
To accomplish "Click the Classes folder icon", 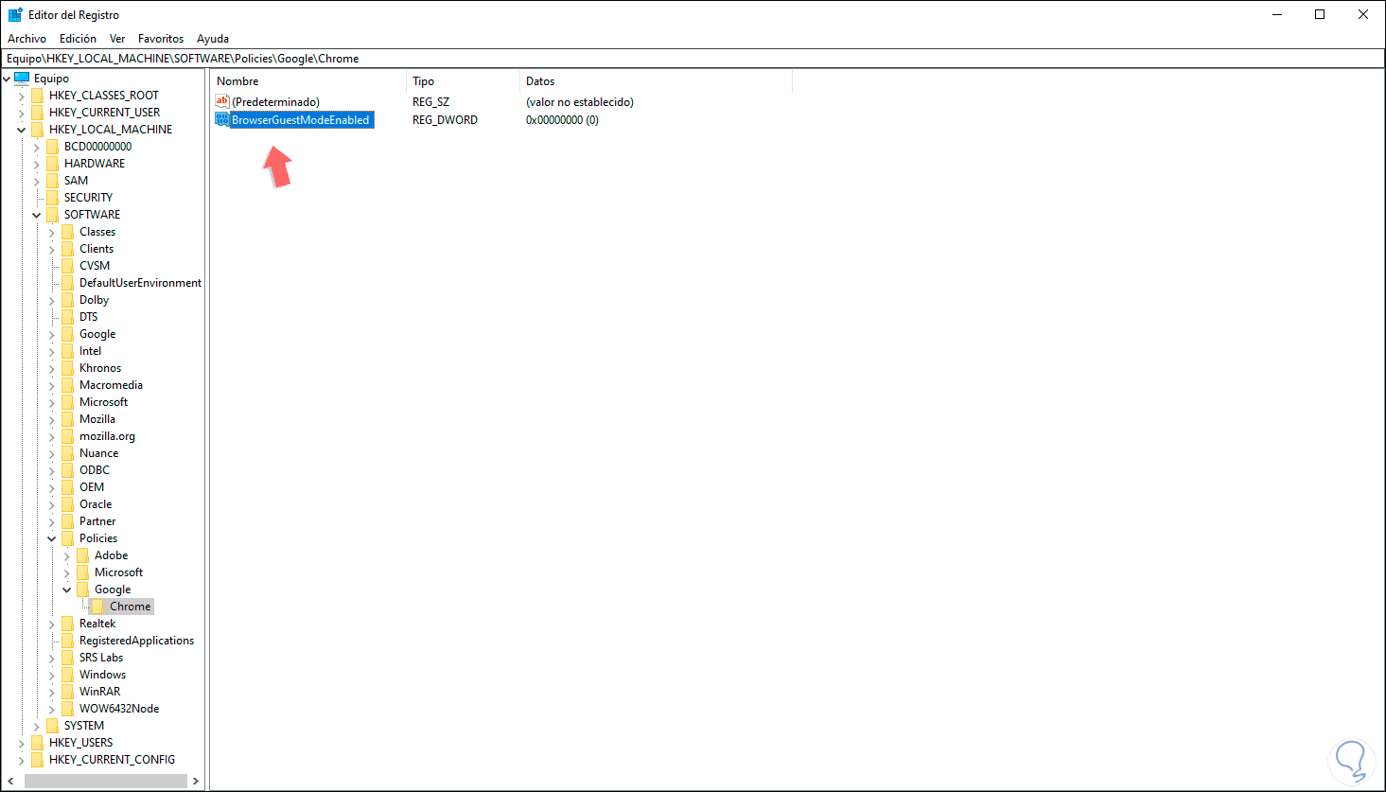I will 67,232.
